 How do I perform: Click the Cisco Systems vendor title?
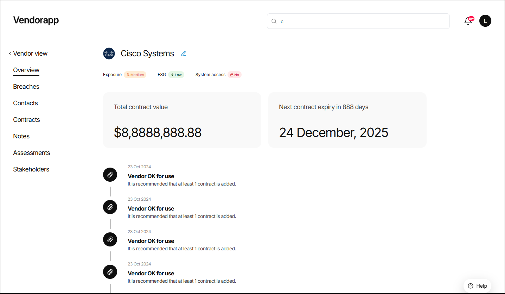pos(147,54)
